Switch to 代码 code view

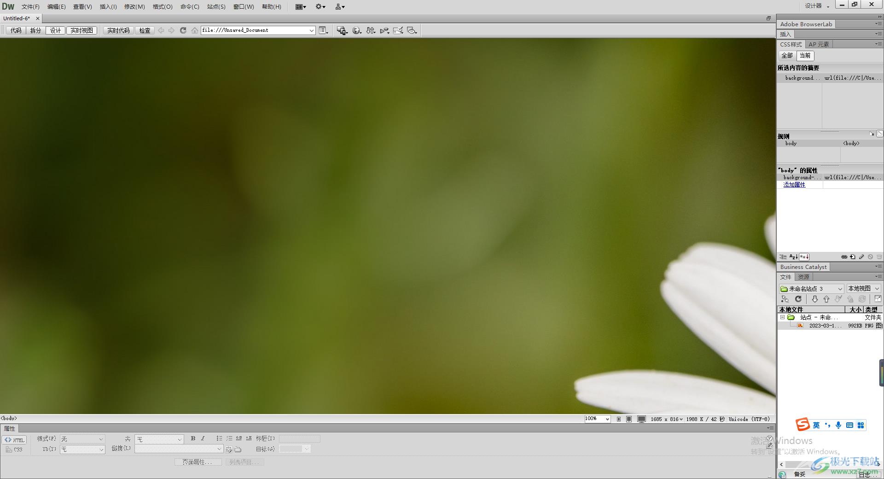[x=16, y=30]
